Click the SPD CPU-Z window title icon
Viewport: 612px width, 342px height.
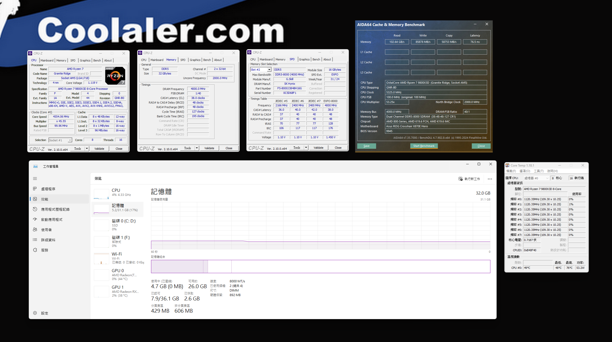[x=249, y=52]
